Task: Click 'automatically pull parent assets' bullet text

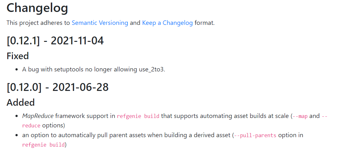Action: tap(96, 135)
